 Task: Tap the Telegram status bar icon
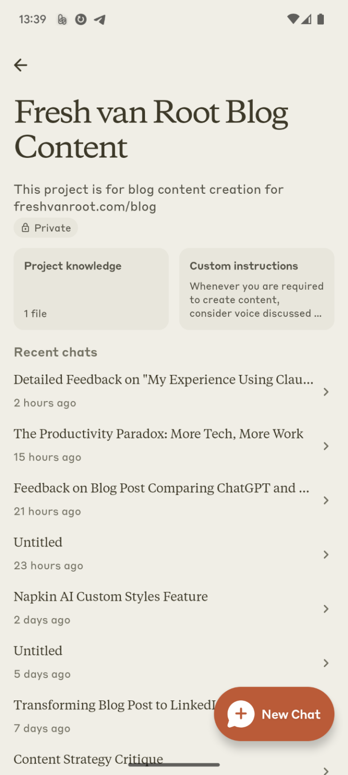tap(100, 20)
